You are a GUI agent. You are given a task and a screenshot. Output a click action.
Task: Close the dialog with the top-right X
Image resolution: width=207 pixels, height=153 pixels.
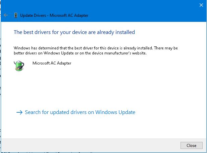(x=201, y=5)
